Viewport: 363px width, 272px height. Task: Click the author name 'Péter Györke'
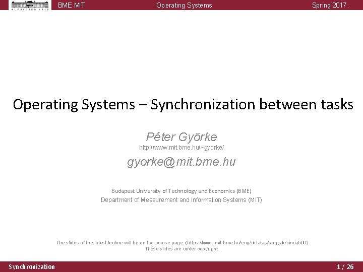pyautogui.click(x=181, y=137)
